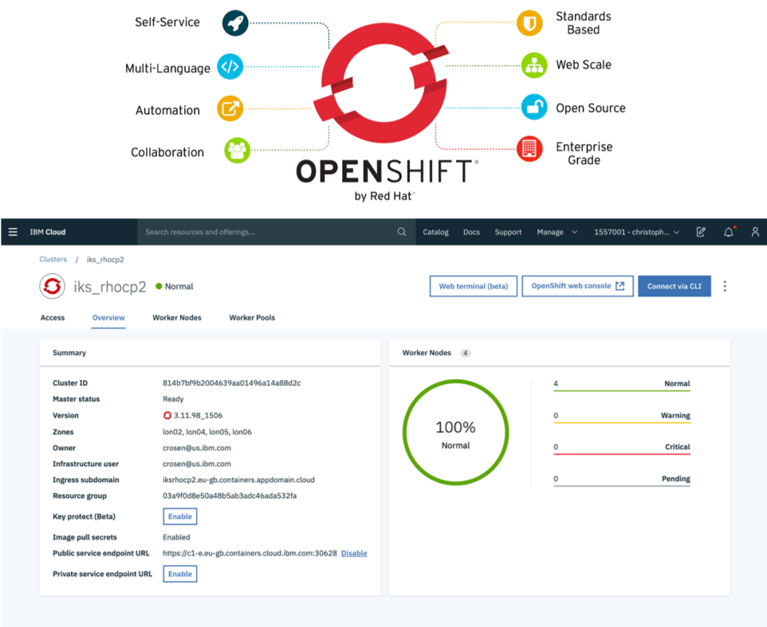Select cluster ID 814b7bf9b2004639aa01496a14a88d2c
Image resolution: width=767 pixels, height=627 pixels.
(x=232, y=383)
